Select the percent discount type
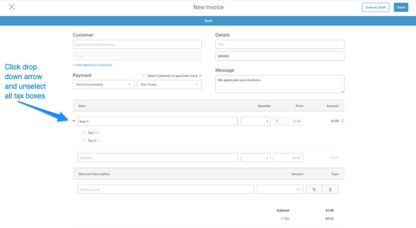Image resolution: width=416 pixels, height=228 pixels. point(314,189)
